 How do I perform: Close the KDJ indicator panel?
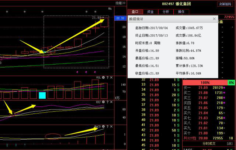click(112, 102)
